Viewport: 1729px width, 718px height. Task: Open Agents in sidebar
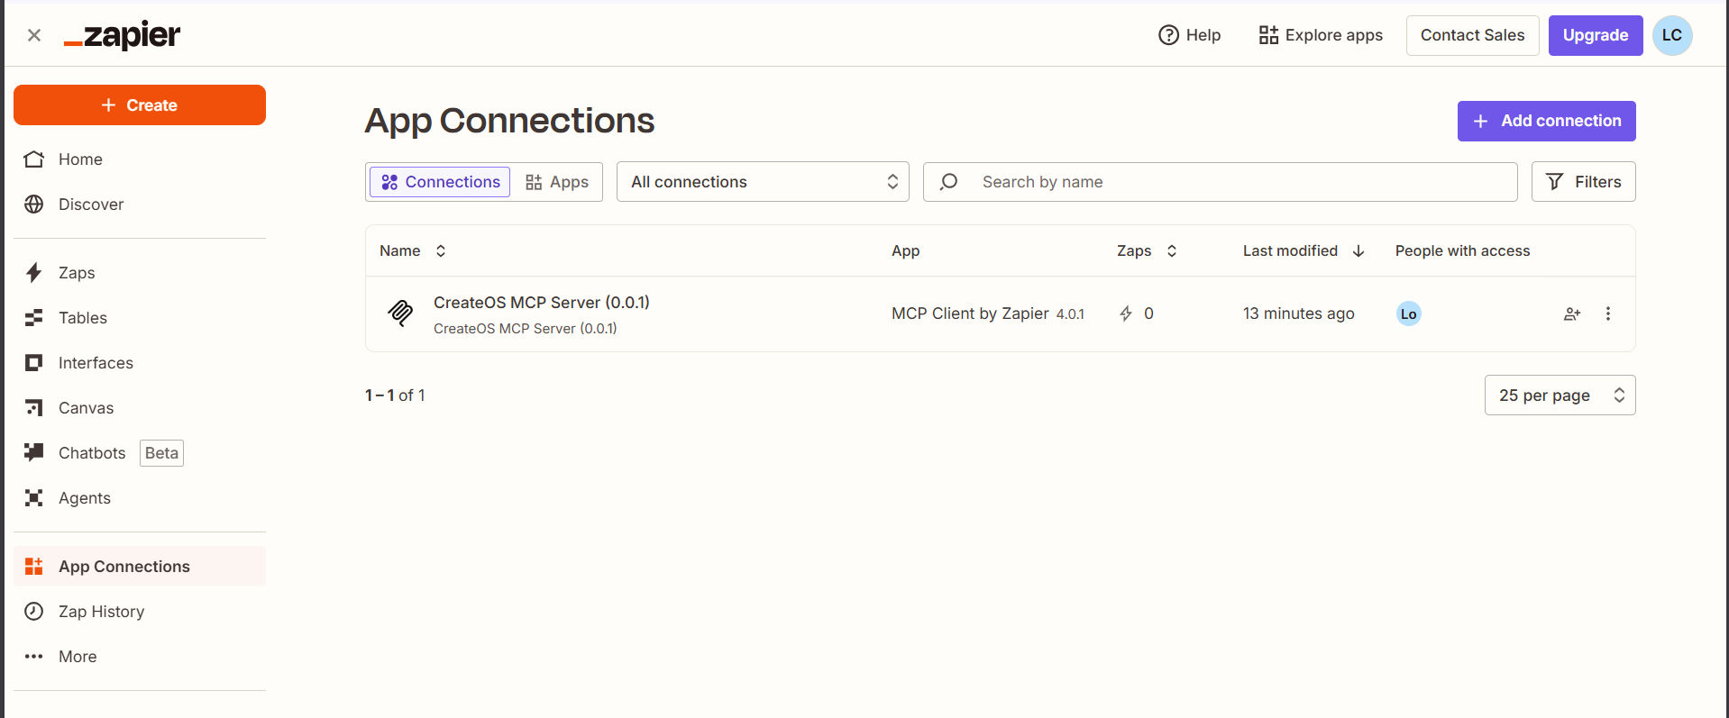click(x=140, y=498)
